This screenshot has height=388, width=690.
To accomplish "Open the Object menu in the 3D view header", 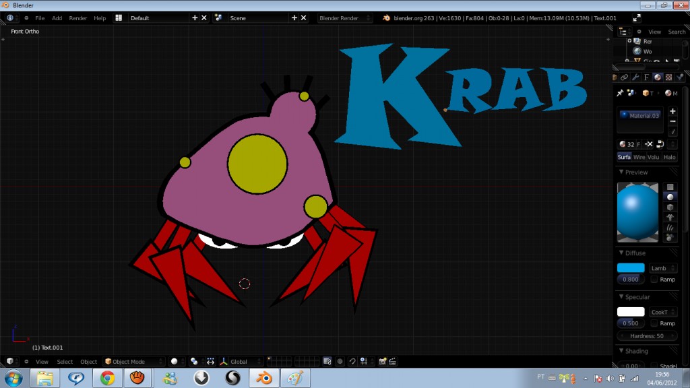I will [88, 362].
